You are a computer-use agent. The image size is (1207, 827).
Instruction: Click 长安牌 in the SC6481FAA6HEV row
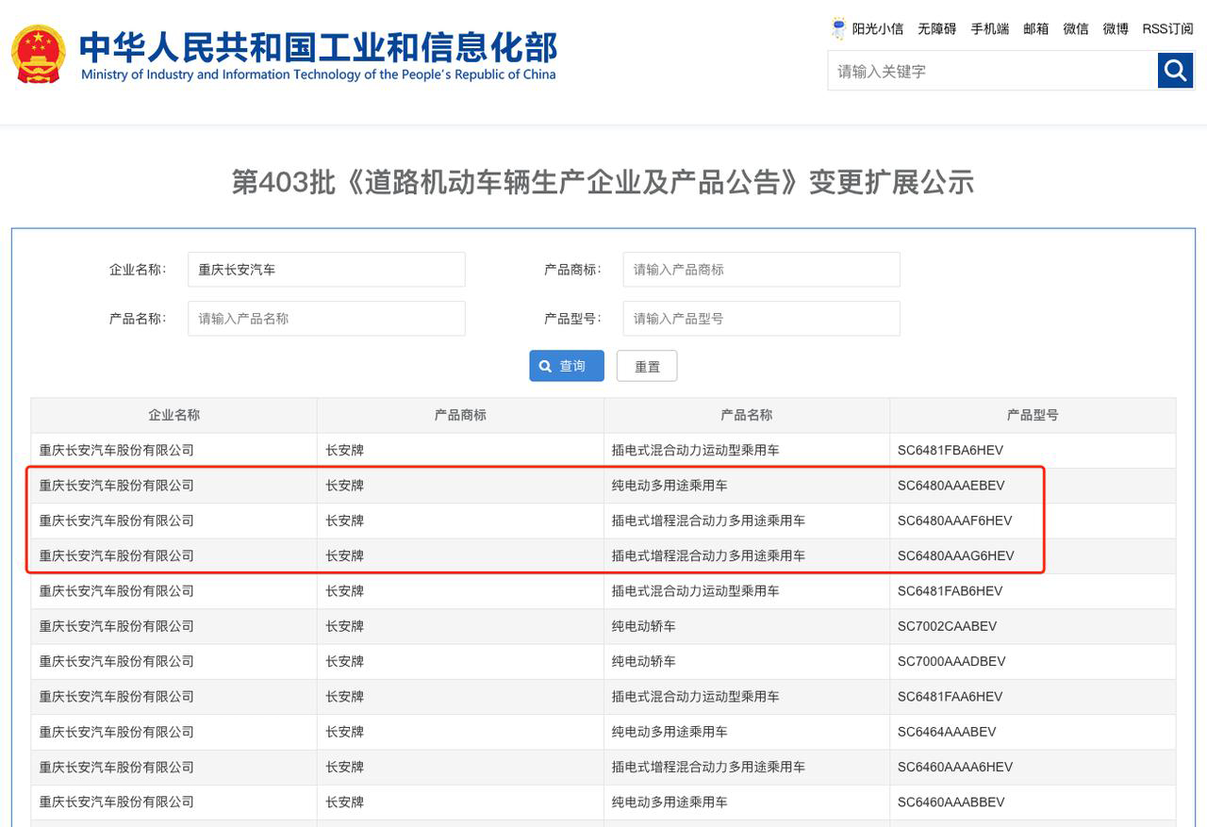345,697
